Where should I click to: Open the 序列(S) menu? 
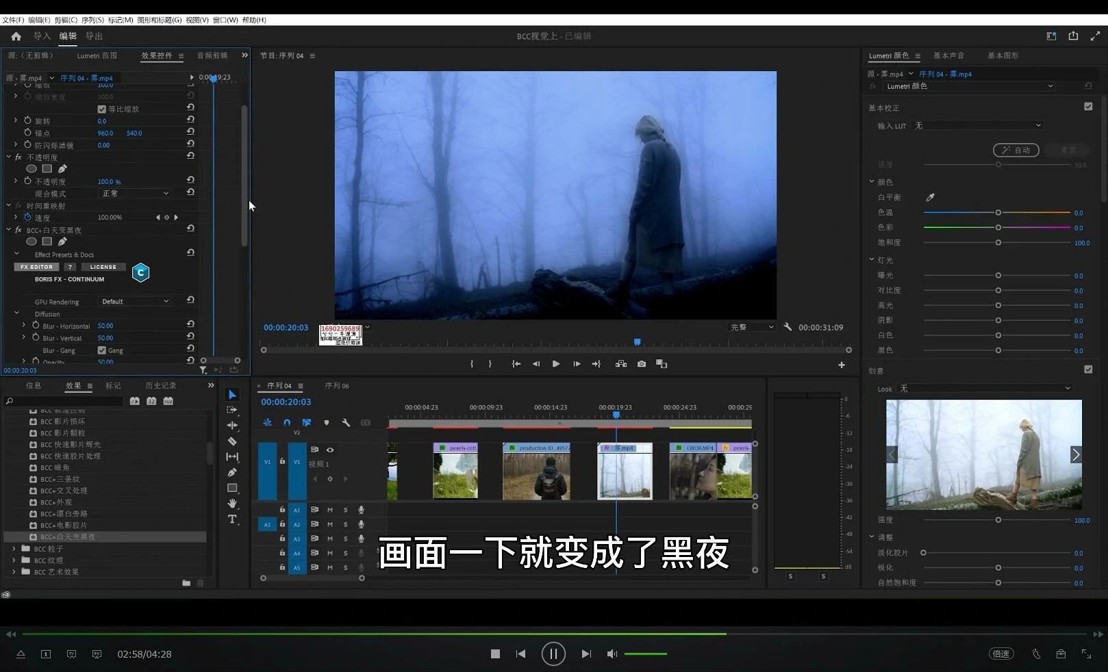point(92,20)
